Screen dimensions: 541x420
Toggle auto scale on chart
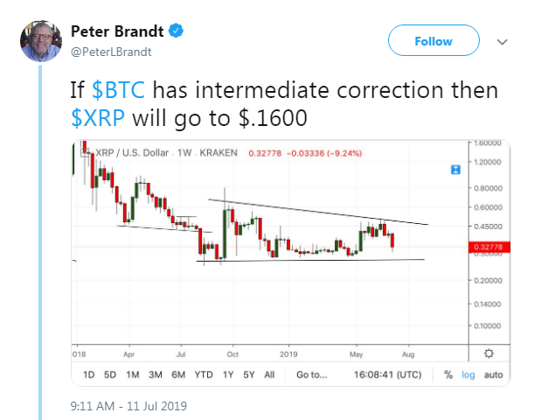click(493, 374)
